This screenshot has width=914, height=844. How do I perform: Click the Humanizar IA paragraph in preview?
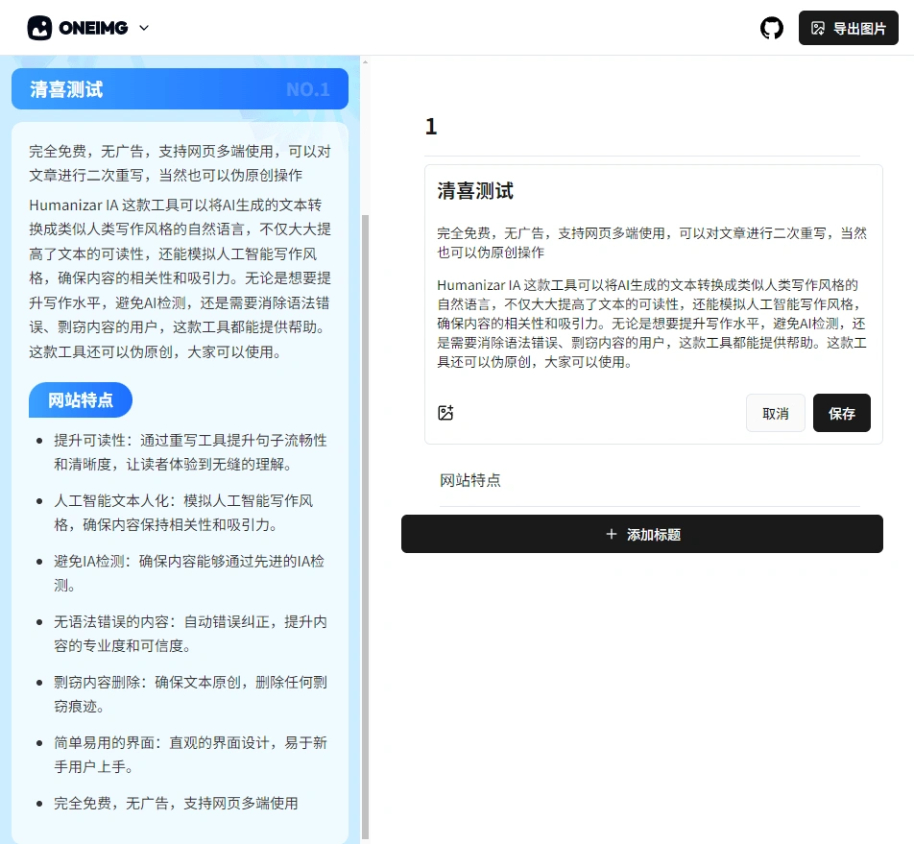coord(180,278)
